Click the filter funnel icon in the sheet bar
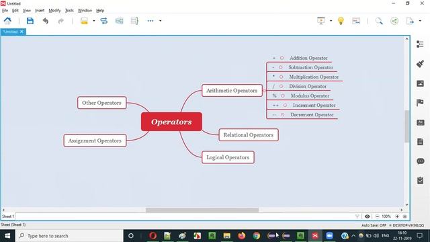Viewport: 430px width, 242px height. (x=357, y=216)
